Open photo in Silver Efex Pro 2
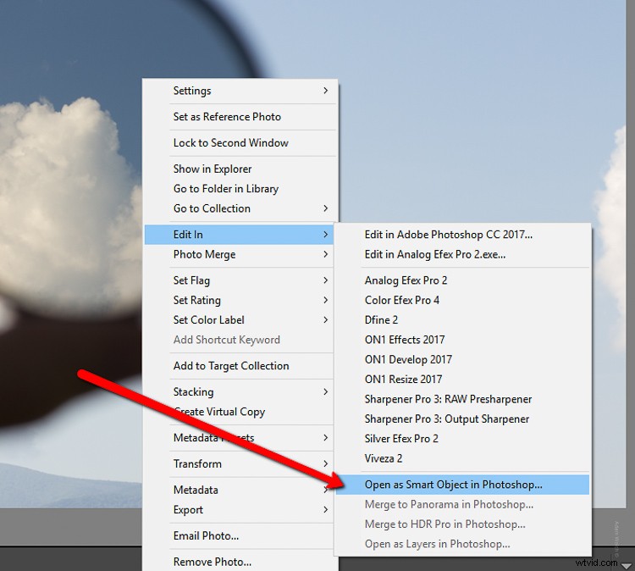The width and height of the screenshot is (635, 571). click(x=462, y=439)
